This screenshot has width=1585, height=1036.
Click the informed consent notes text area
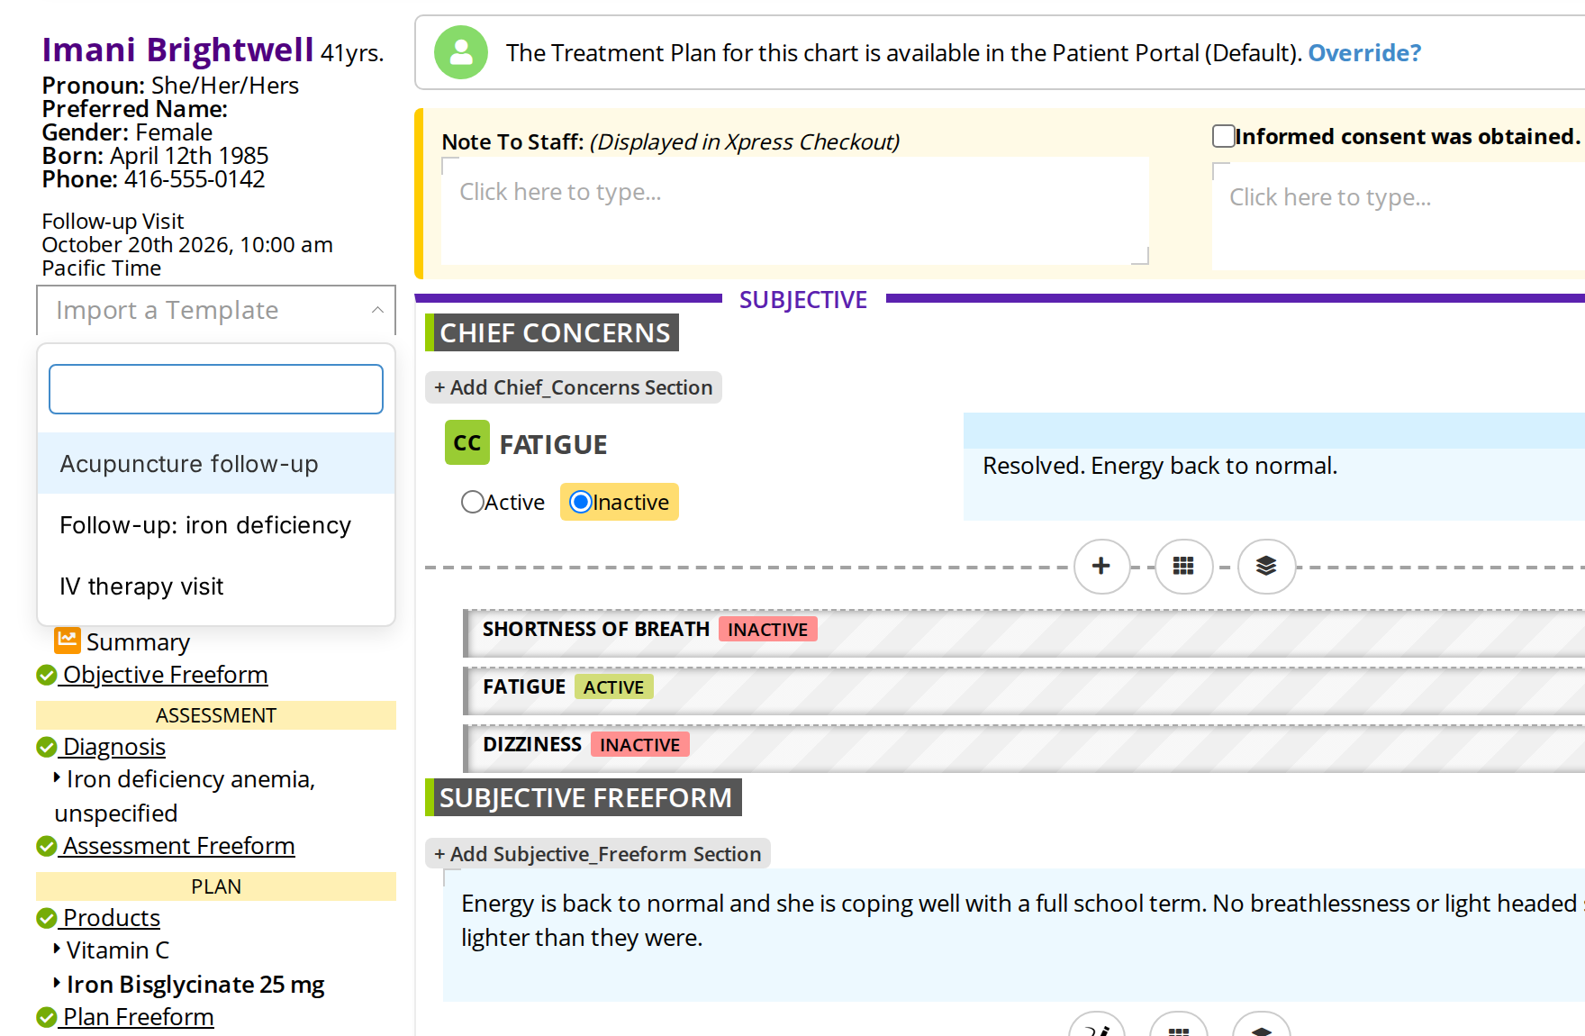(x=1399, y=216)
